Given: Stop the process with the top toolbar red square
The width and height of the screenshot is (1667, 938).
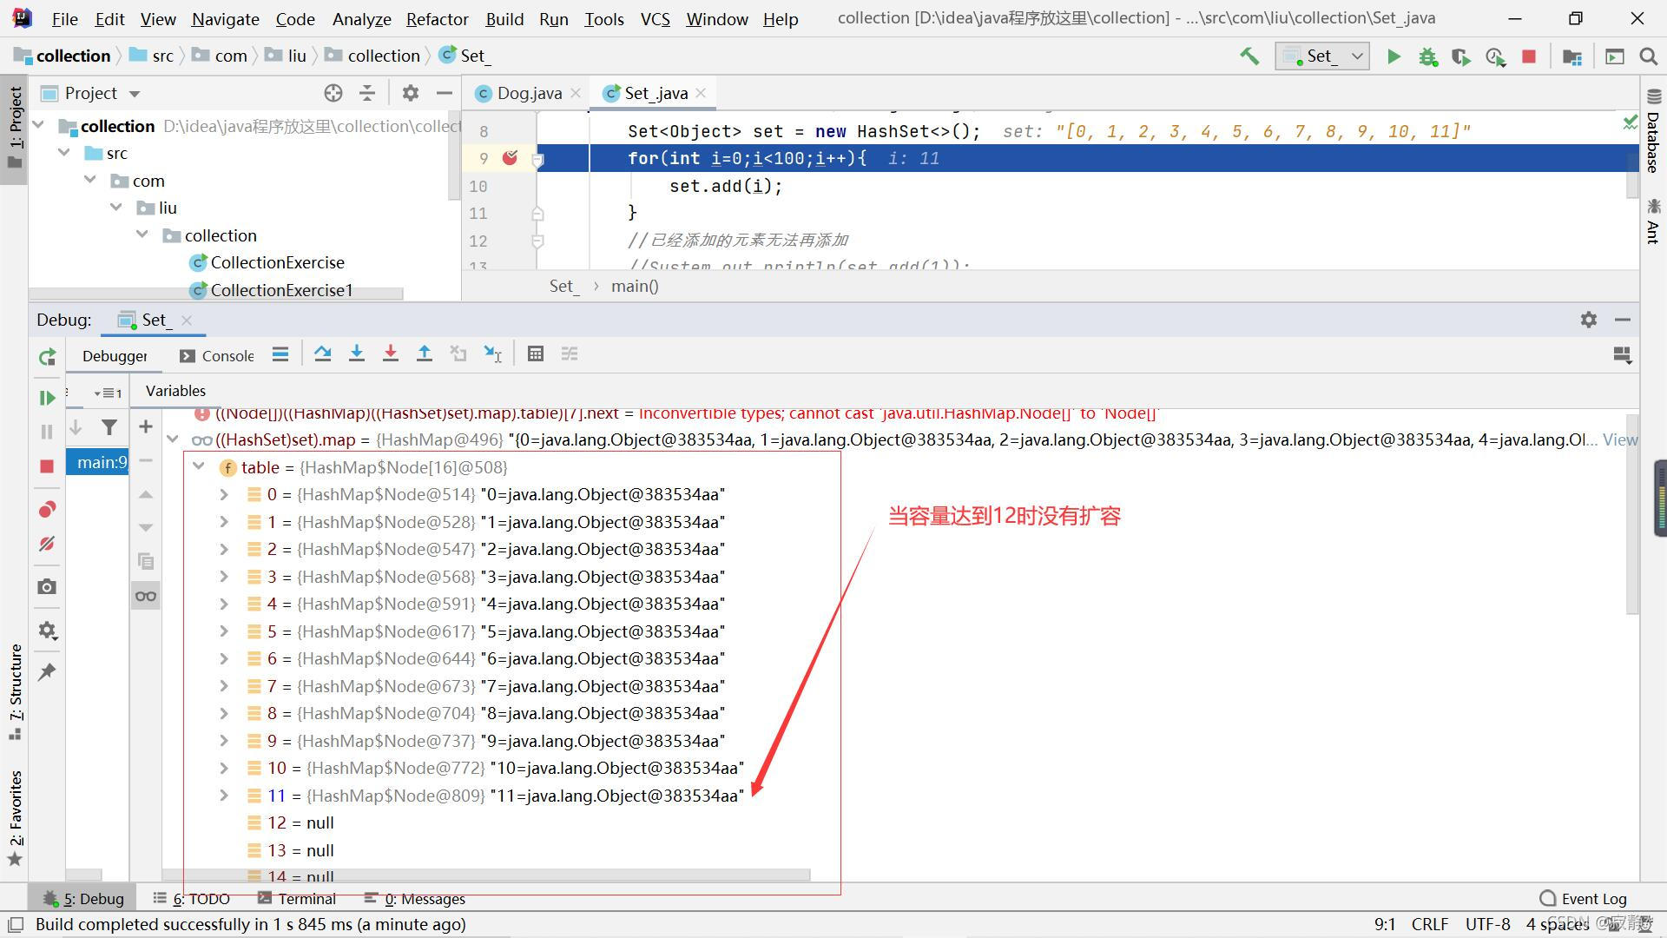Looking at the screenshot, I should pos(1529,56).
